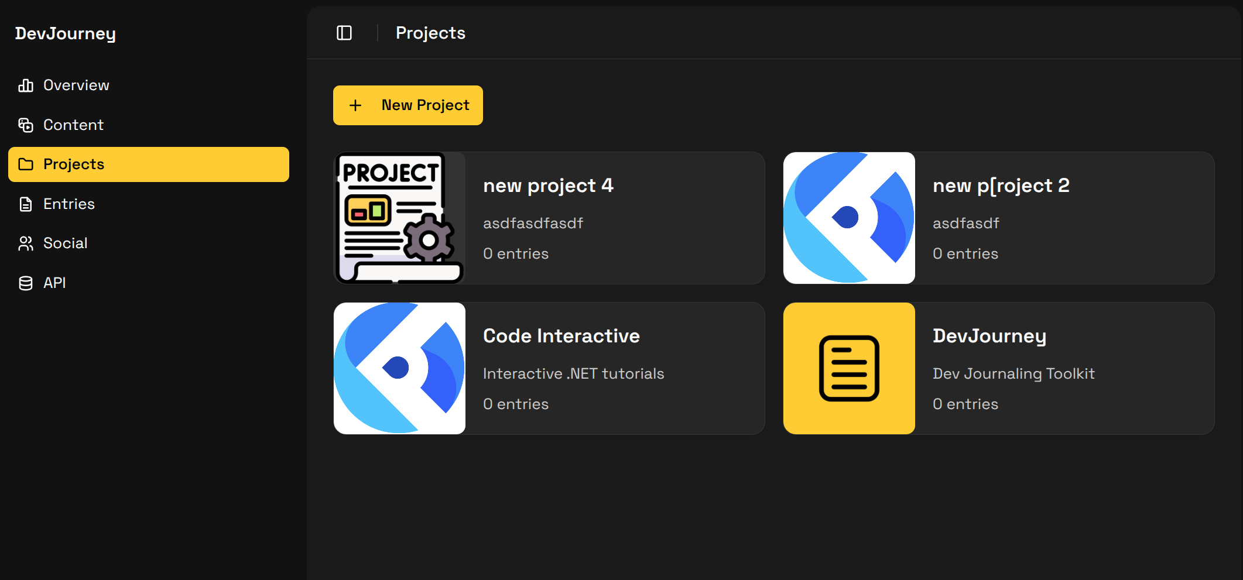Click the plus icon in New Project
Screen dimensions: 1243x580
(355, 105)
